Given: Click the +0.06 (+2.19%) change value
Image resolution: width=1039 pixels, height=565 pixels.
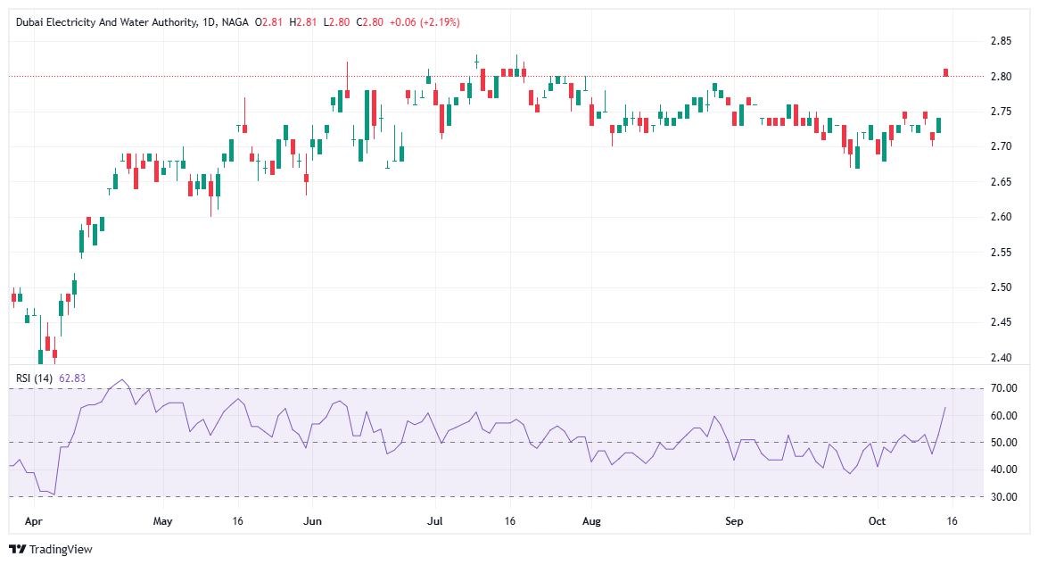Looking at the screenshot, I should point(425,21).
